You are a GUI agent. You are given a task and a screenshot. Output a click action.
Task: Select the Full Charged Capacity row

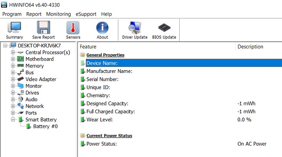click(180, 111)
